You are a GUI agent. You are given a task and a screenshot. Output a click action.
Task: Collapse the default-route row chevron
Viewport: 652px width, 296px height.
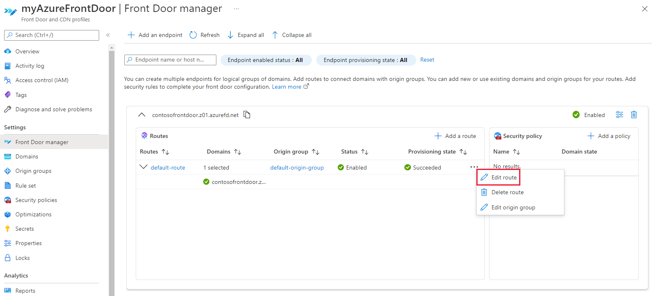pyautogui.click(x=144, y=167)
